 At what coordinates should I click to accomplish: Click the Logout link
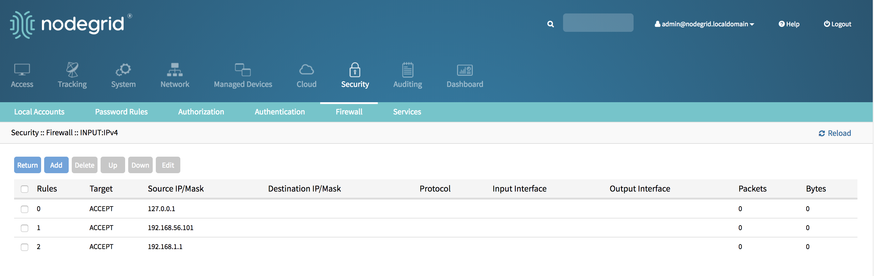point(838,24)
